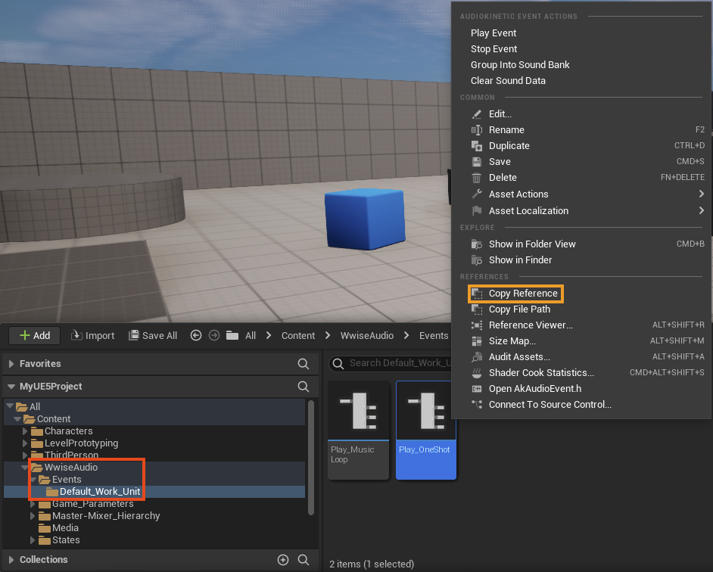
Task: Select the Default_Work_Unit folder
Action: [100, 492]
